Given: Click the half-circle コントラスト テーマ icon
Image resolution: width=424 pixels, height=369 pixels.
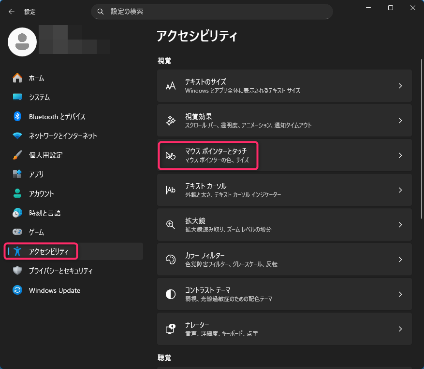Looking at the screenshot, I should pos(170,294).
